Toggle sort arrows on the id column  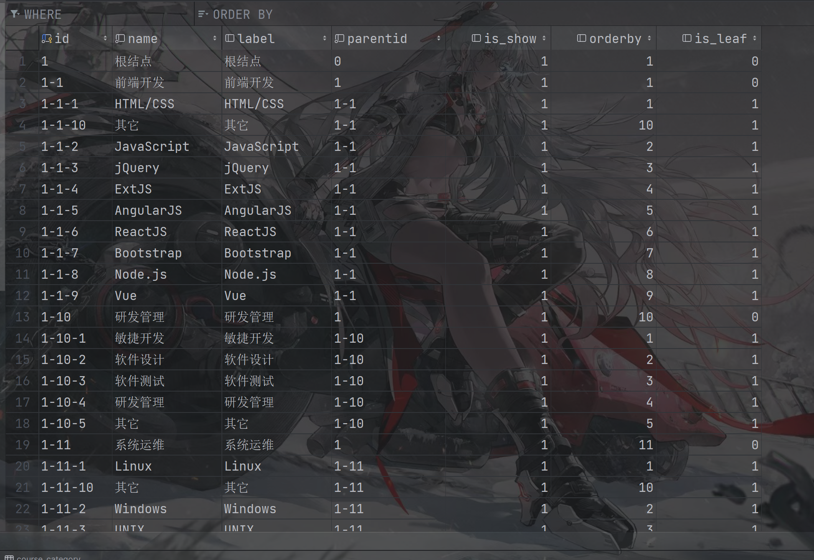105,38
